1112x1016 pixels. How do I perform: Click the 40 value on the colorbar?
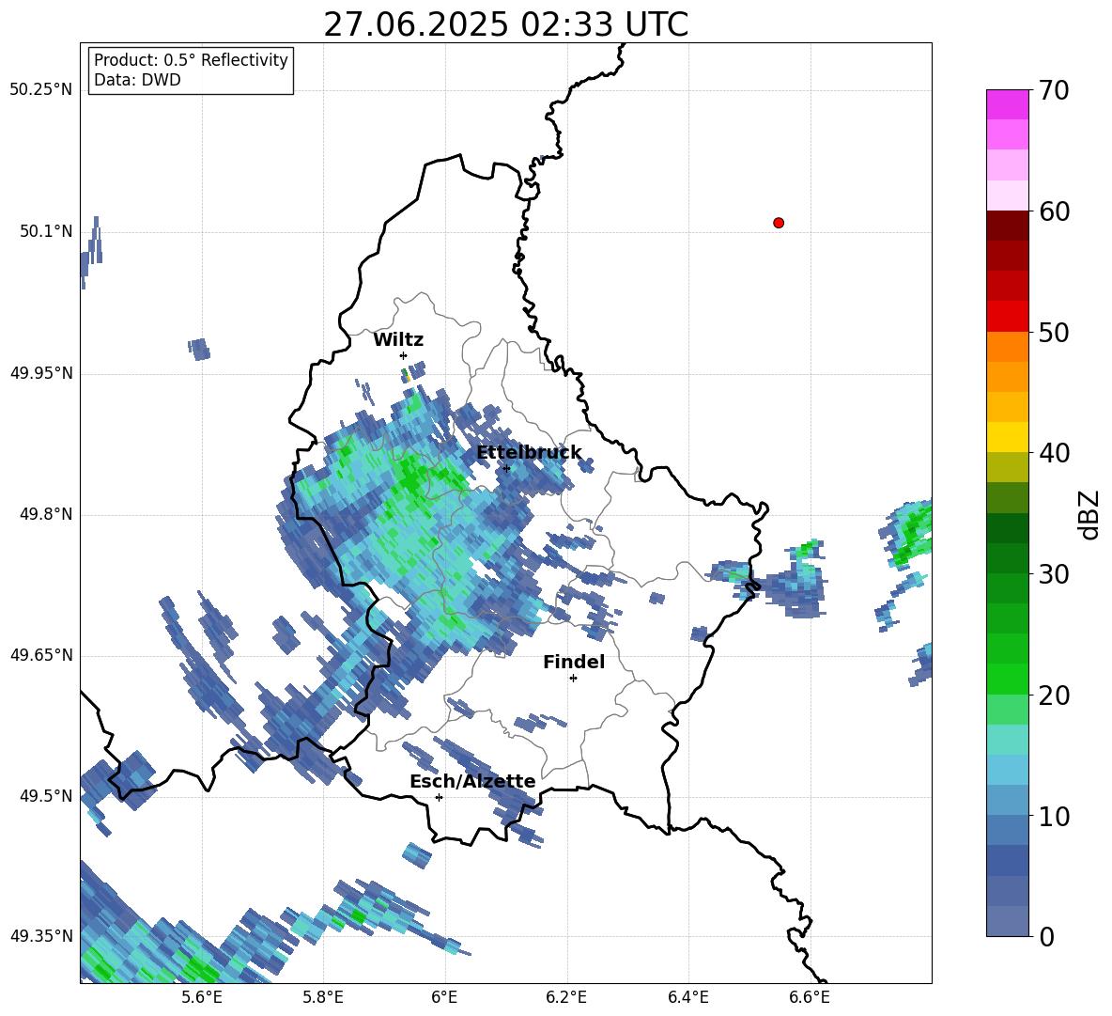coord(1054,453)
